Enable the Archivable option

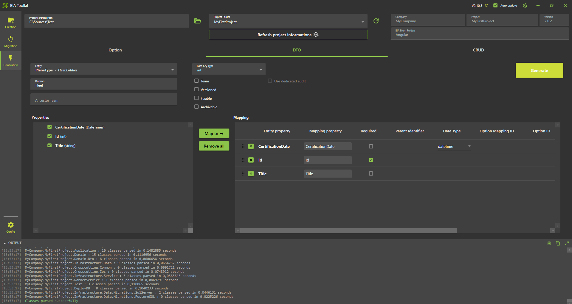[196, 106]
